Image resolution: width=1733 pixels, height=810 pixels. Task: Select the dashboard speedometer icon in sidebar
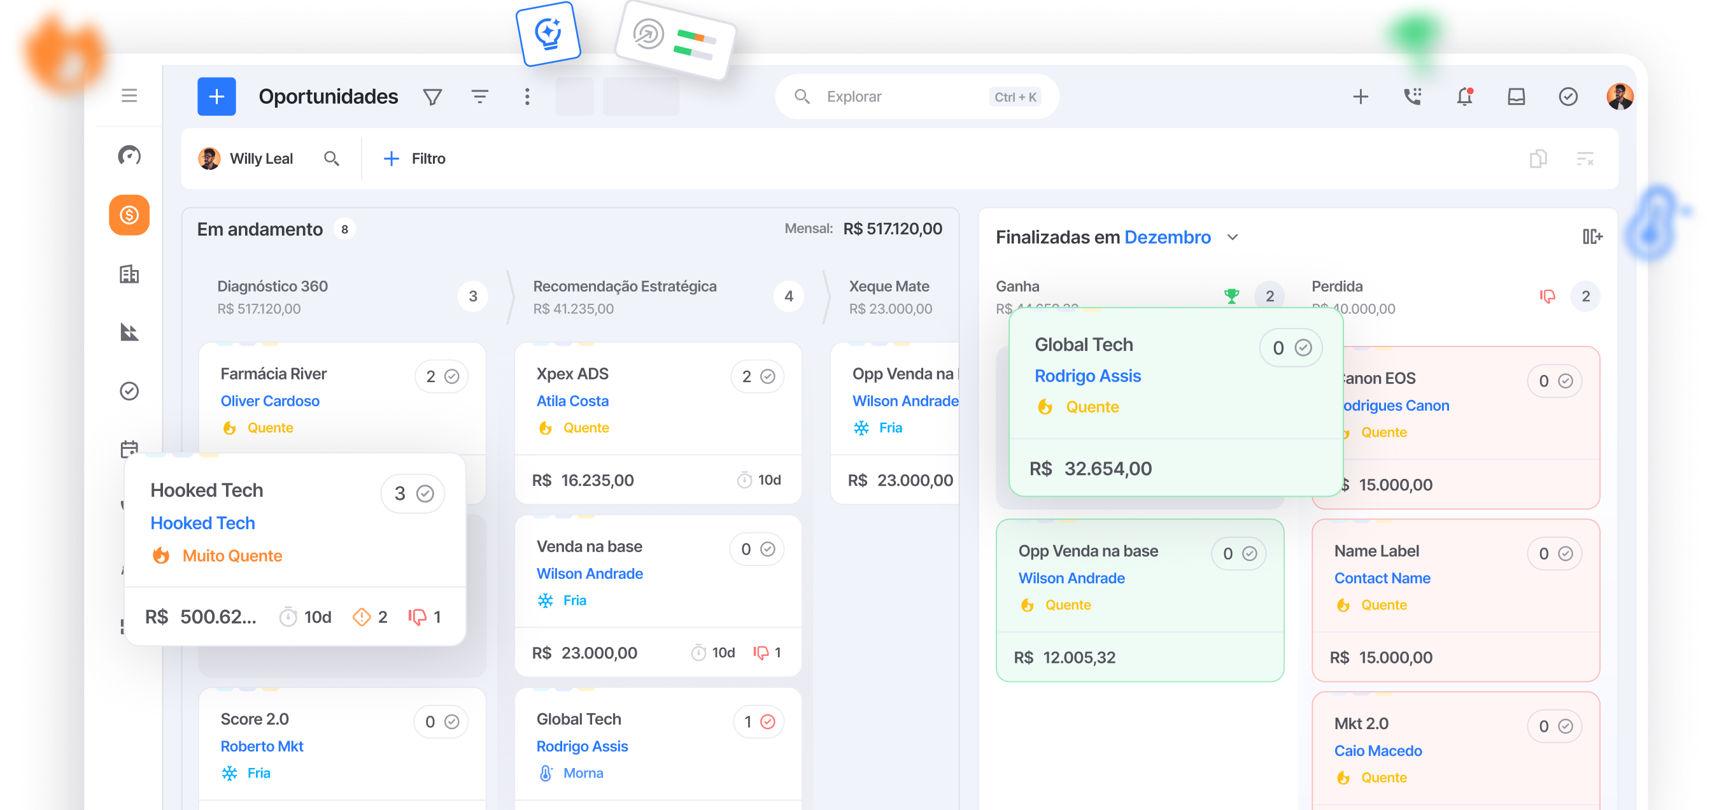pyautogui.click(x=129, y=155)
